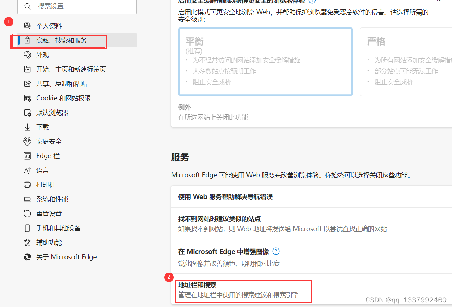Open 家庭安全 settings entry

coord(49,141)
